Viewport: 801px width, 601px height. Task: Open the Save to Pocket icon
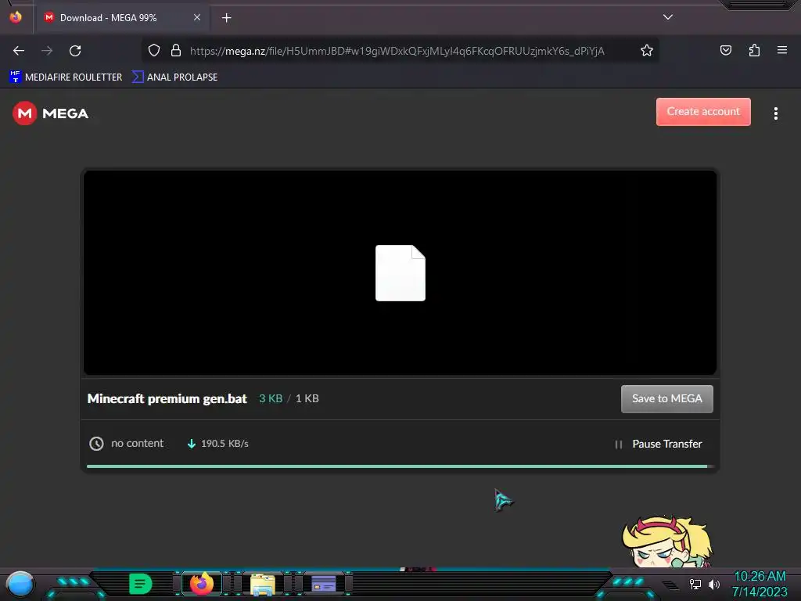tap(725, 50)
